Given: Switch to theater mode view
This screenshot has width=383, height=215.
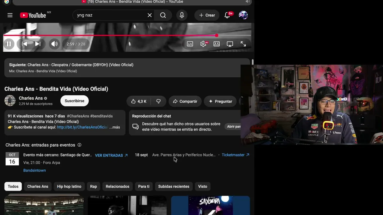Looking at the screenshot, I should click(217, 44).
